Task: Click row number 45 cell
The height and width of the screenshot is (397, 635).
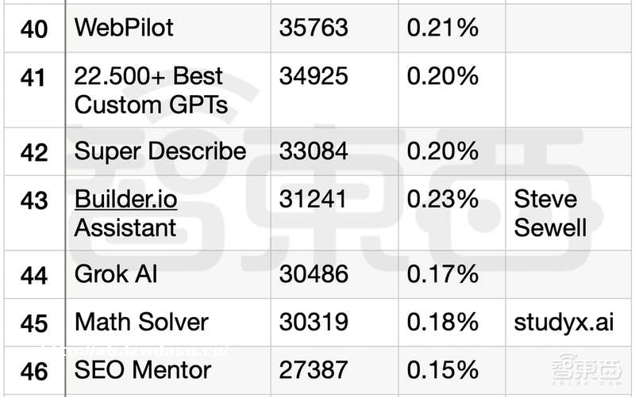Action: tap(33, 323)
